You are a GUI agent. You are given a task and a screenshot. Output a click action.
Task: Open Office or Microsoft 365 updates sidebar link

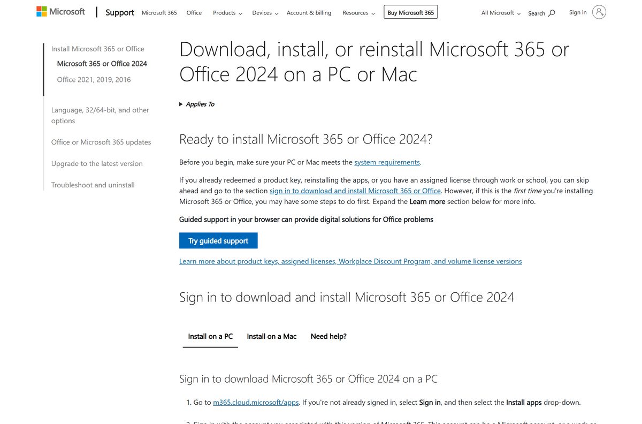(x=101, y=142)
